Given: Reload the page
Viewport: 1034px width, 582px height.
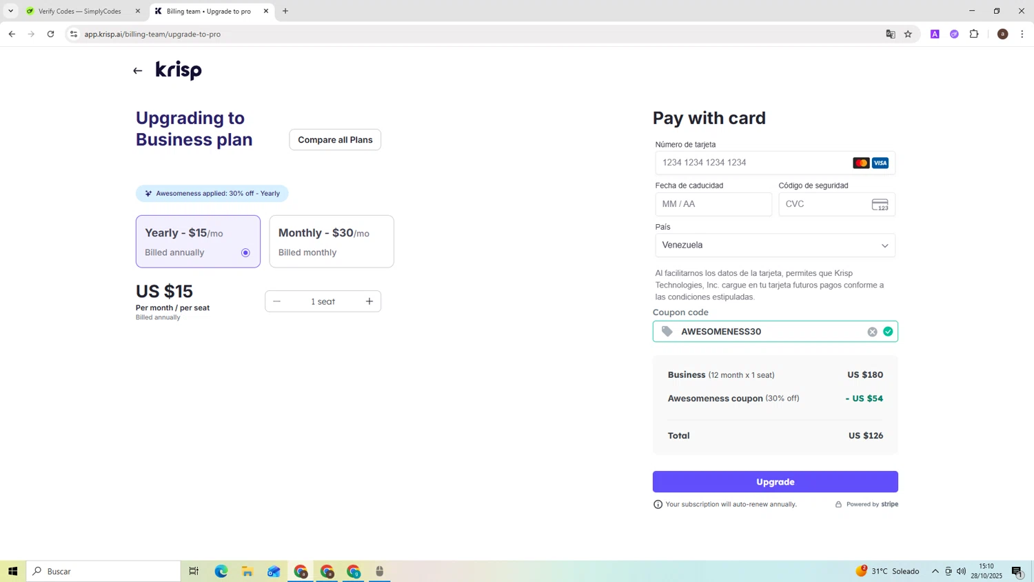Looking at the screenshot, I should (50, 34).
